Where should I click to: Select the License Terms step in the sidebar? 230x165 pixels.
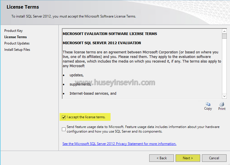pyautogui.click(x=15, y=37)
